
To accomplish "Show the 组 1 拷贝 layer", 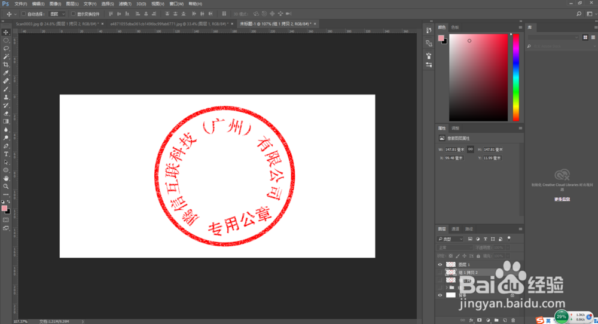I will [440, 280].
